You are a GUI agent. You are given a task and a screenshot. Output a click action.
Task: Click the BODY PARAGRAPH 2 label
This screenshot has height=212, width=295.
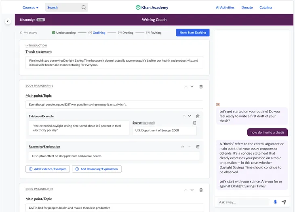39,189
